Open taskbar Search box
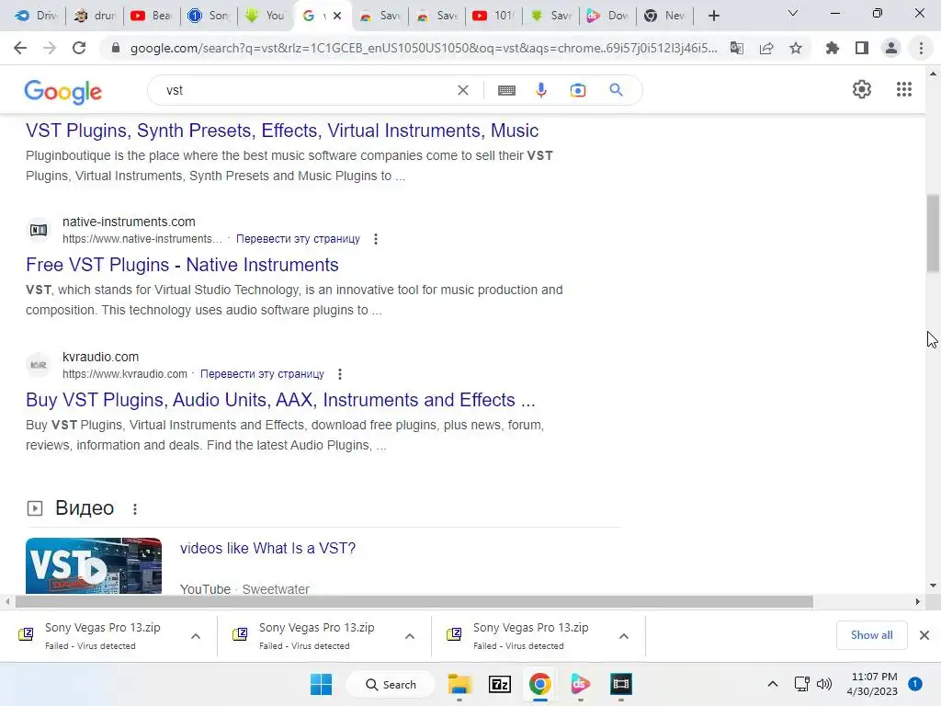This screenshot has width=941, height=706. pyautogui.click(x=391, y=684)
